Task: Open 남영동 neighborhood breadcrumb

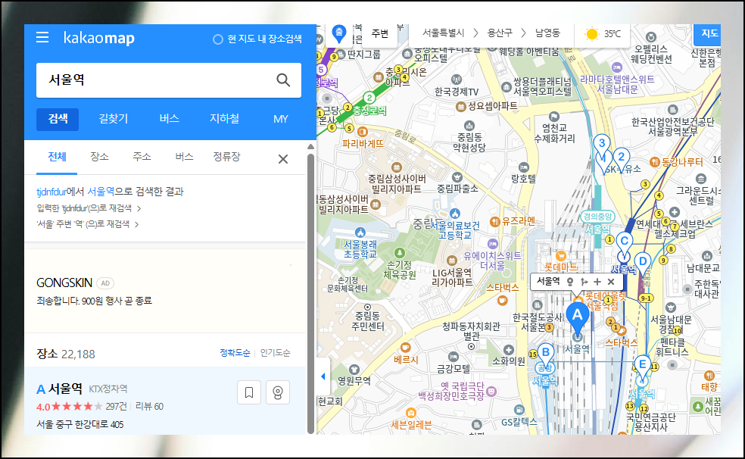Action: tap(547, 33)
